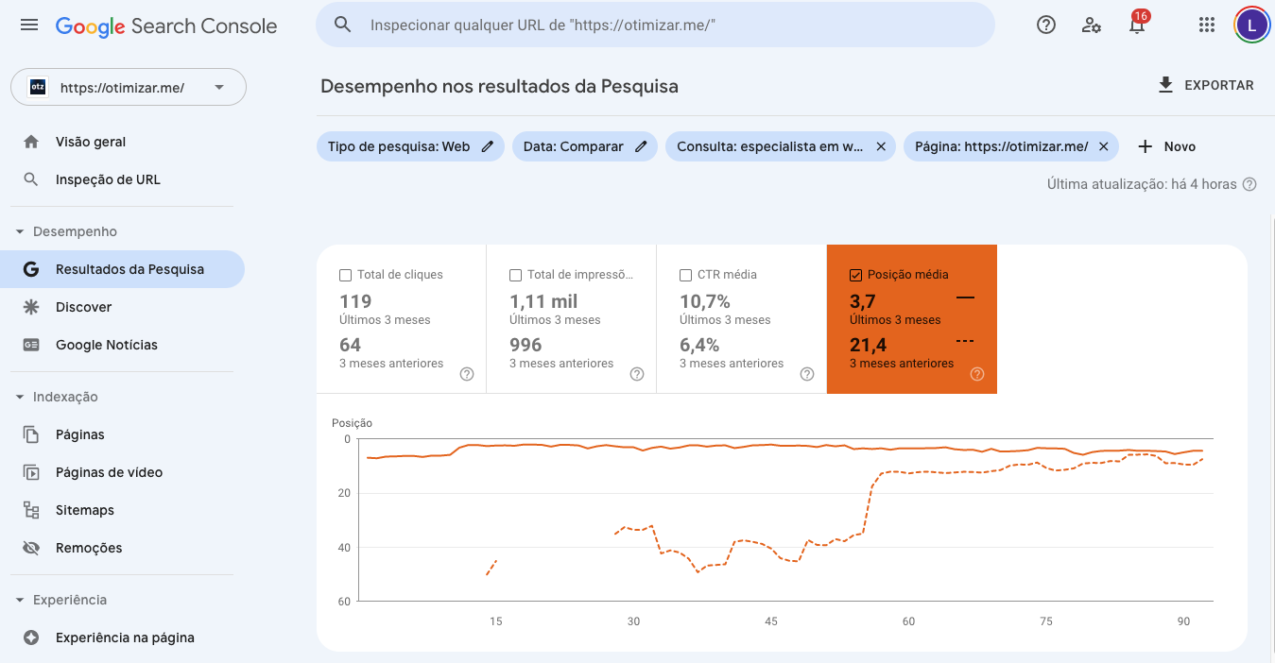Viewport: 1275px width, 663px height.
Task: Click the Google Search Console logo
Action: coord(166,26)
